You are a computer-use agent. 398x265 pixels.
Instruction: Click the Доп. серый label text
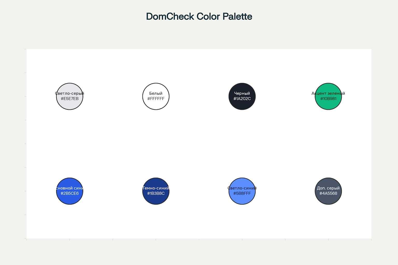pos(328,188)
